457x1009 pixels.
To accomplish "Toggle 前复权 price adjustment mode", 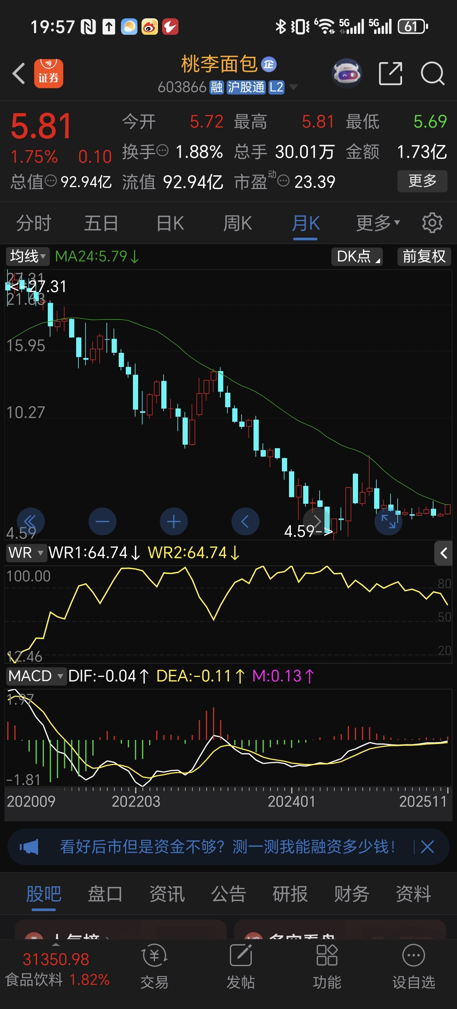I will click(x=424, y=257).
